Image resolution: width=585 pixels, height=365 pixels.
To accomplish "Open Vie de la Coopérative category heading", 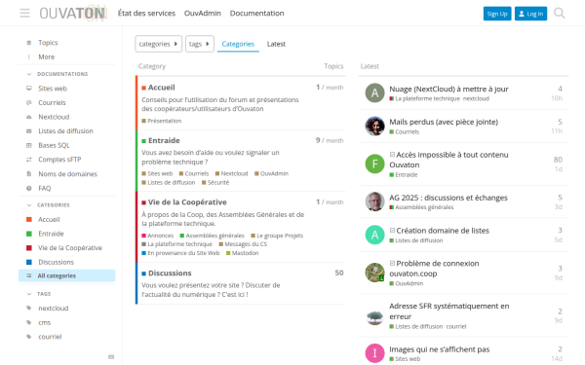I will point(187,201).
